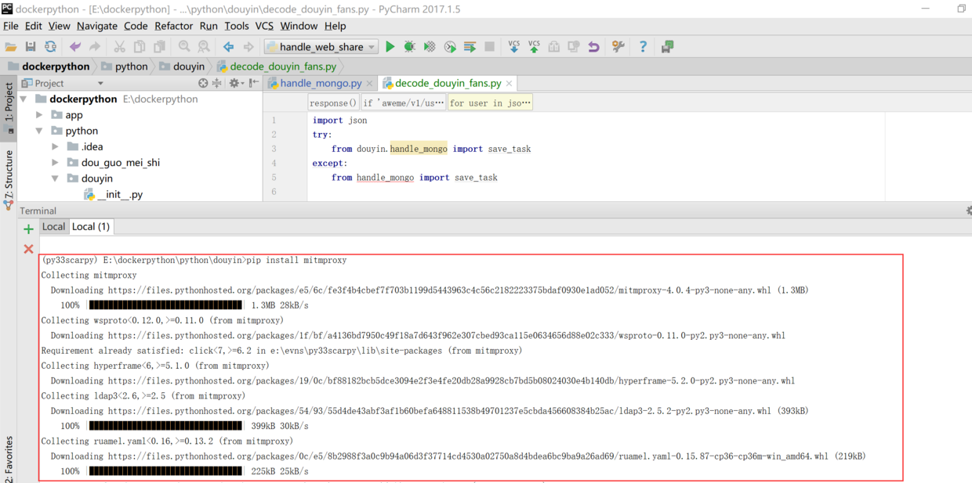Click the gray Stop button

tap(489, 47)
